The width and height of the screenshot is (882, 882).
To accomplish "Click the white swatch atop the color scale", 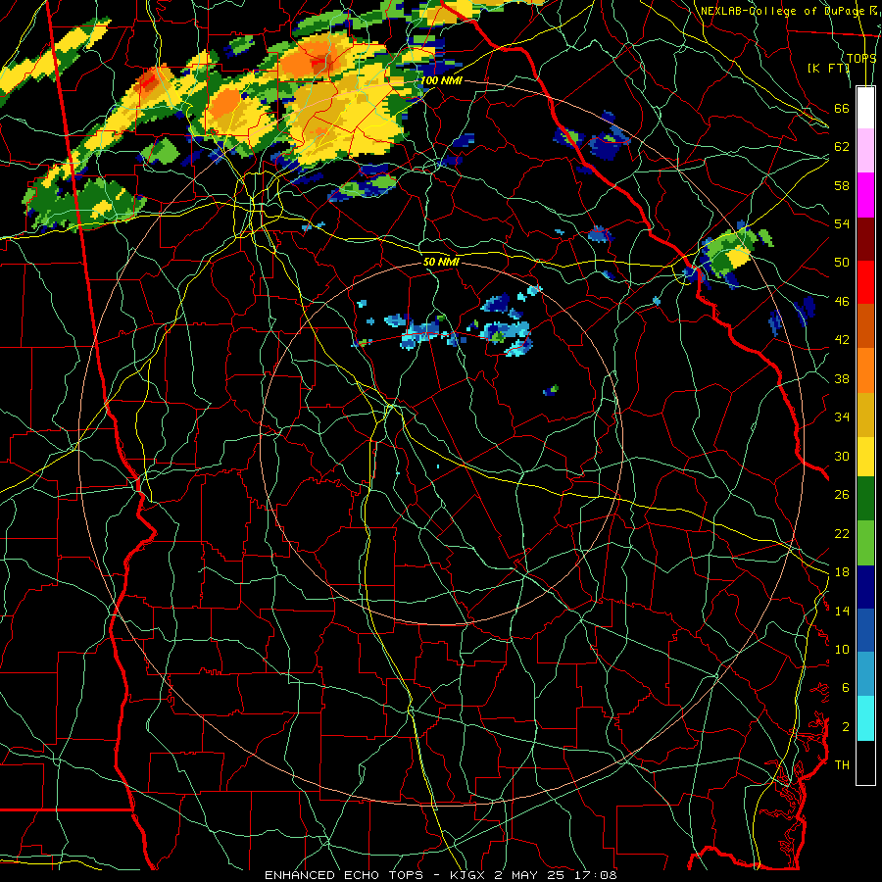I will tap(865, 108).
